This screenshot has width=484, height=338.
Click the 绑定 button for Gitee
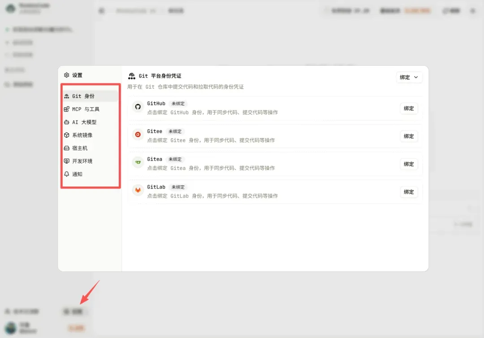409,136
